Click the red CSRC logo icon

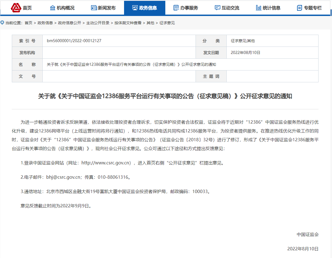pos(16,7)
